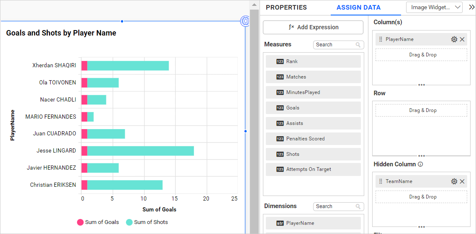Toggle Sum of Goals legend series
This screenshot has height=234, width=476.
tap(98, 222)
